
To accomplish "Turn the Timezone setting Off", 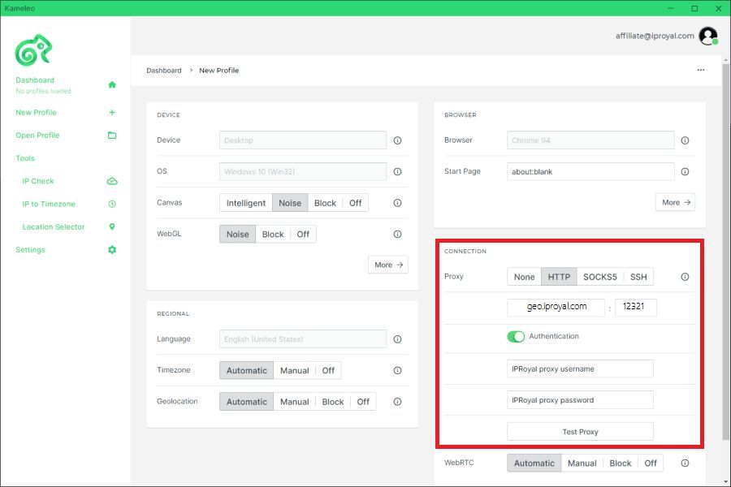I will click(328, 370).
